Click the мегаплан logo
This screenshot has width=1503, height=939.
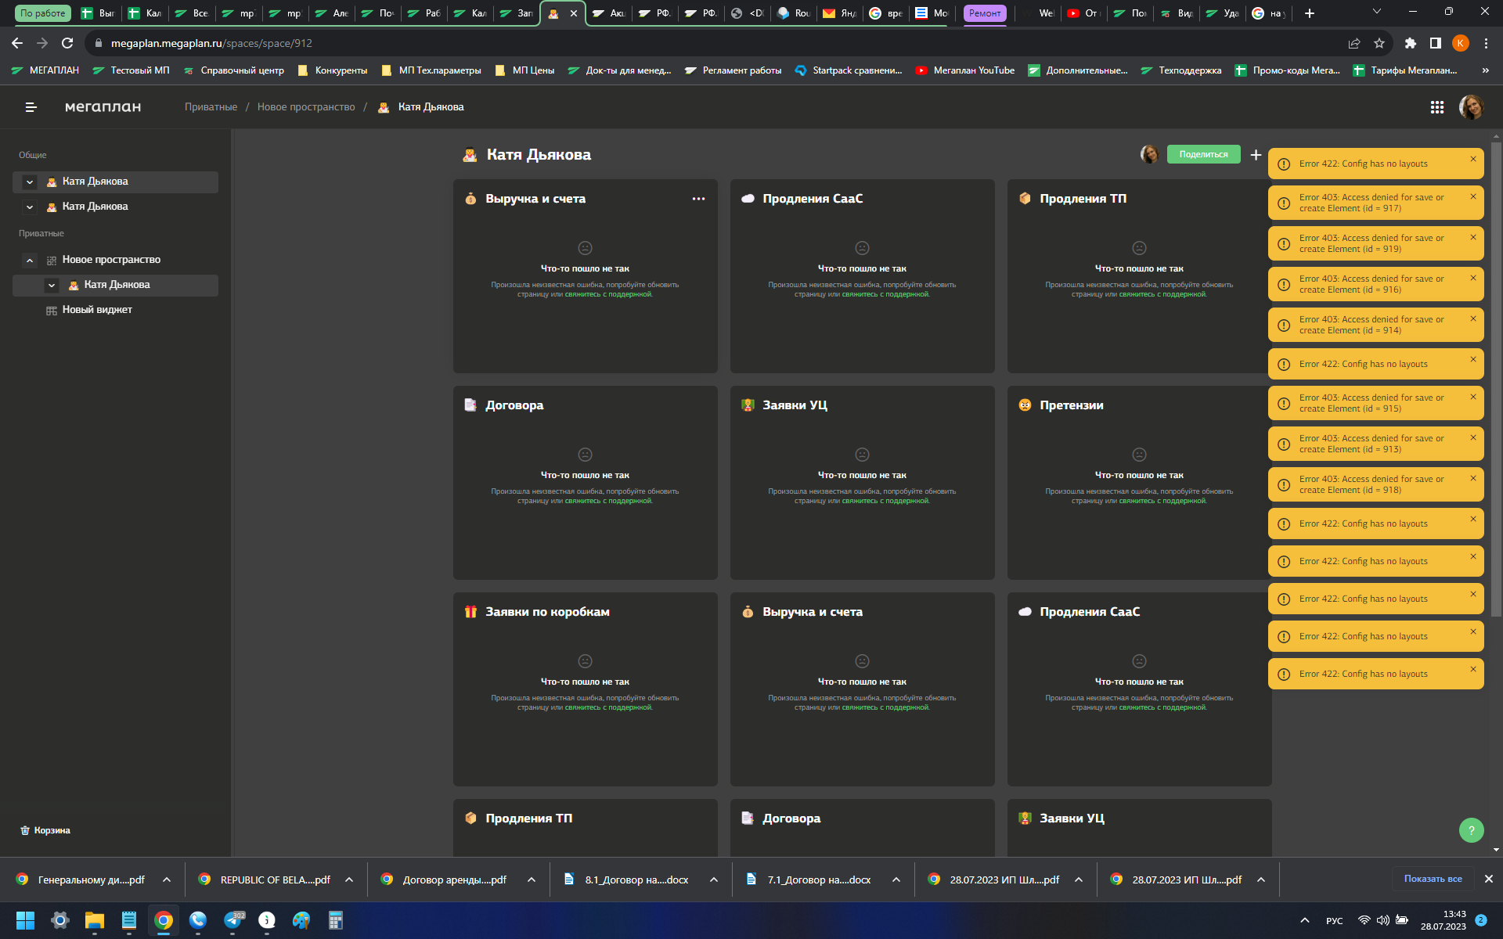click(x=103, y=107)
